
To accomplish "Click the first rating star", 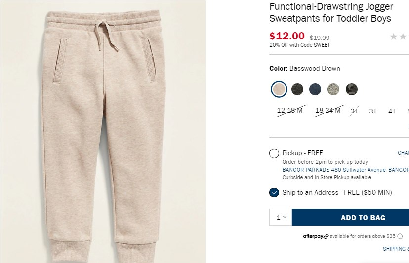I will [394, 37].
